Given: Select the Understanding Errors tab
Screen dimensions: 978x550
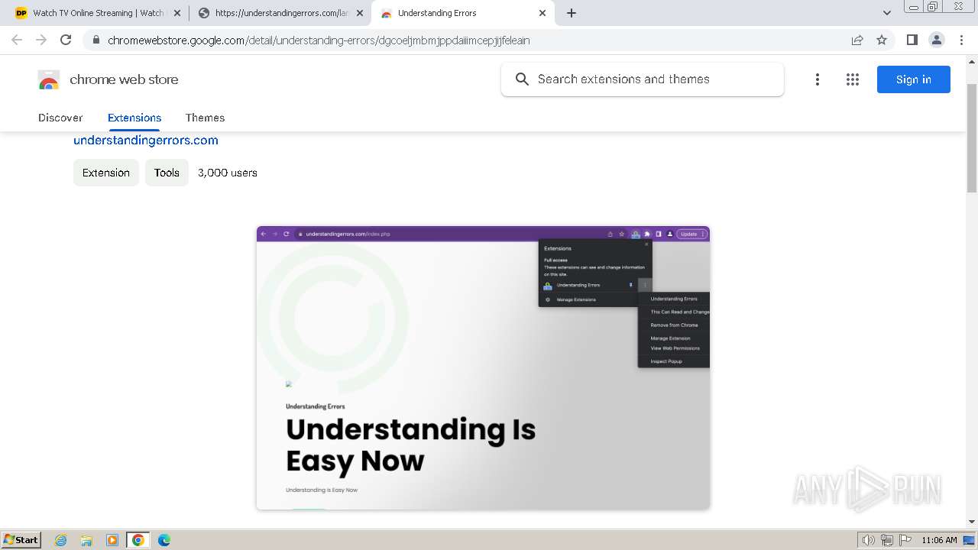Looking at the screenshot, I should click(463, 13).
